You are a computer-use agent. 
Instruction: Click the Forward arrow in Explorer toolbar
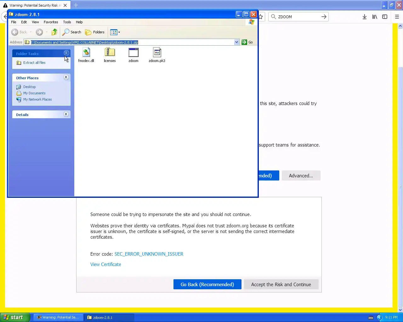tap(39, 32)
